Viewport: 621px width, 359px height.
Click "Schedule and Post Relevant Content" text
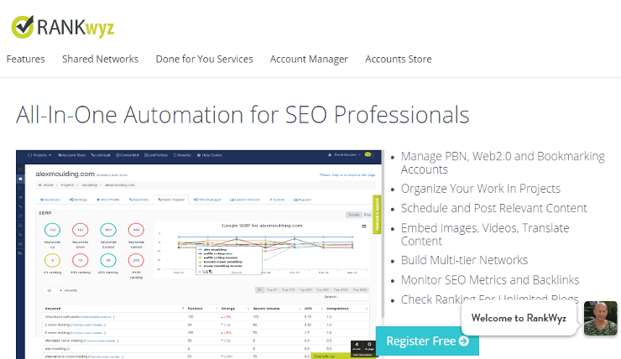coord(494,208)
